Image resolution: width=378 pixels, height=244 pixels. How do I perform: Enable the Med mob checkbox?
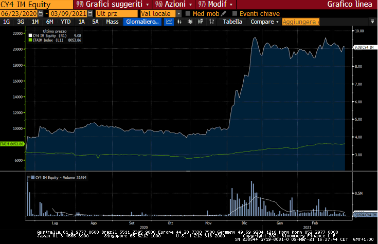(x=188, y=13)
